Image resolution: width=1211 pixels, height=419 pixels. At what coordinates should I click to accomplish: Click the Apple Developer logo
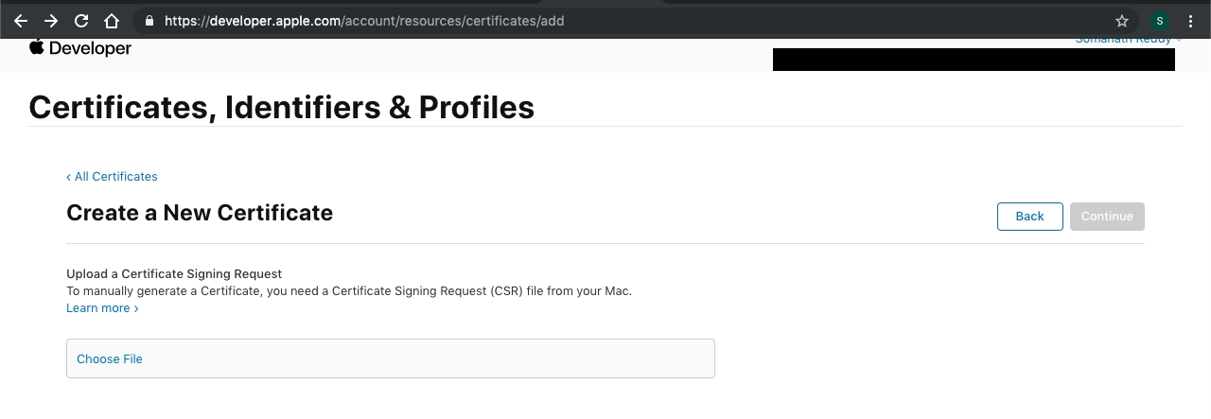tap(80, 48)
